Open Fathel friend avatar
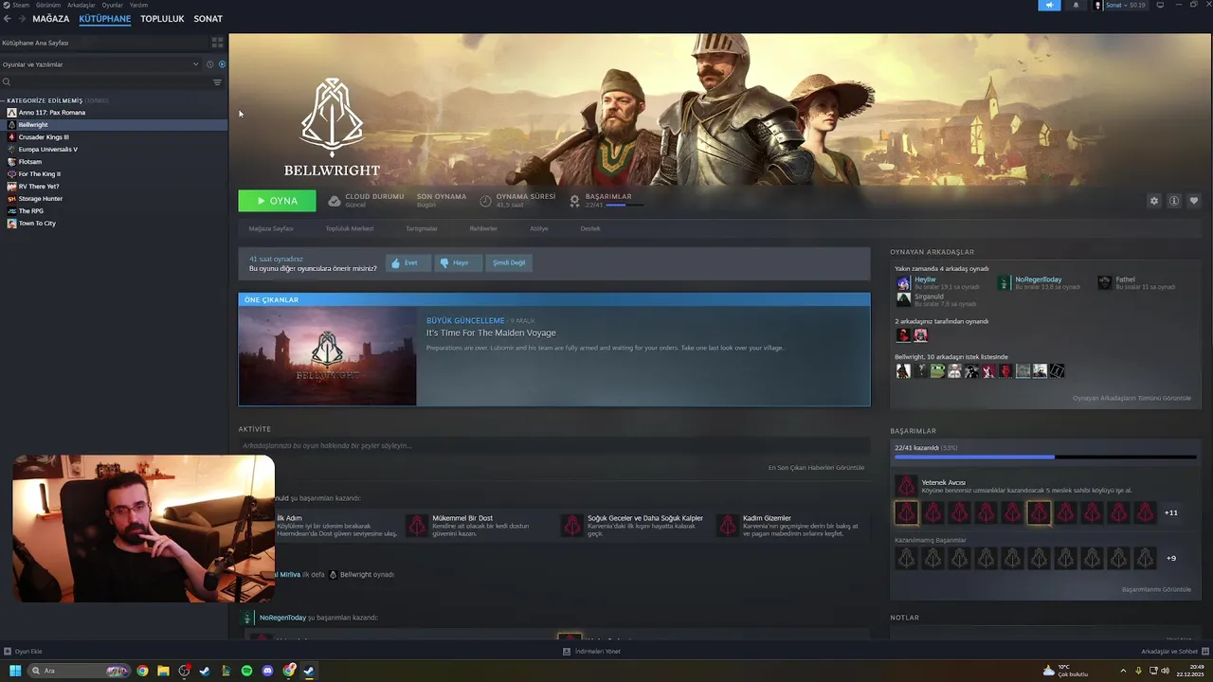The width and height of the screenshot is (1213, 682). coord(1104,283)
